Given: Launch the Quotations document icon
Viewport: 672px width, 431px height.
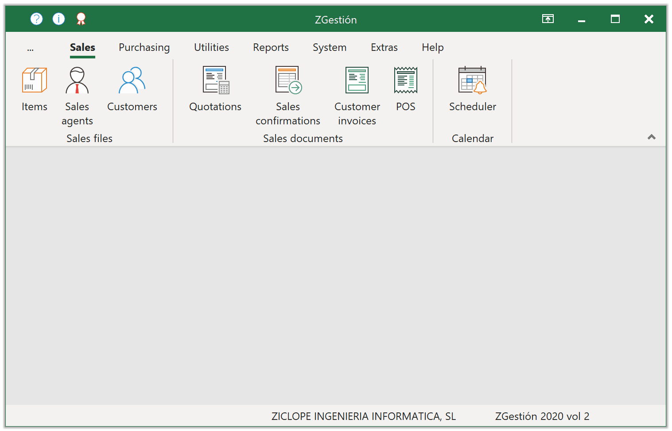Looking at the screenshot, I should (x=215, y=81).
